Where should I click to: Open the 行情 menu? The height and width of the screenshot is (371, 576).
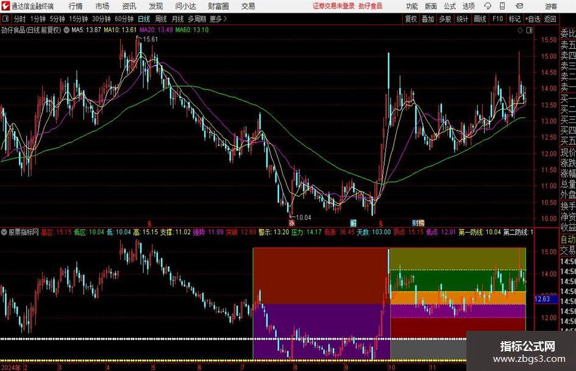tap(76, 6)
